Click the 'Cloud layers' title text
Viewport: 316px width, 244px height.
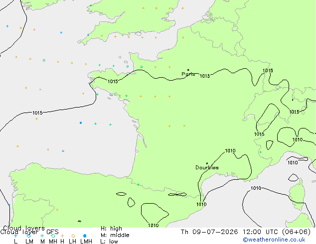tap(24, 228)
